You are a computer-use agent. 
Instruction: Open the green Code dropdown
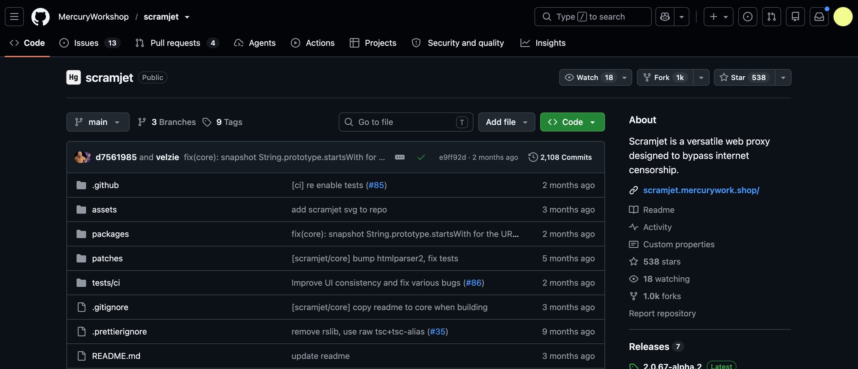click(x=572, y=122)
